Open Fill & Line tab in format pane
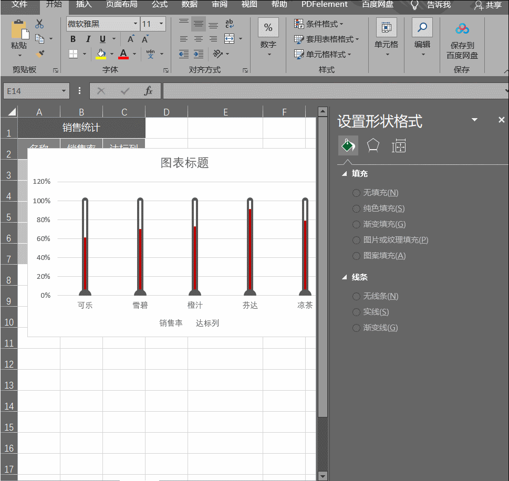Viewport: 509px width, 481px height. point(348,145)
